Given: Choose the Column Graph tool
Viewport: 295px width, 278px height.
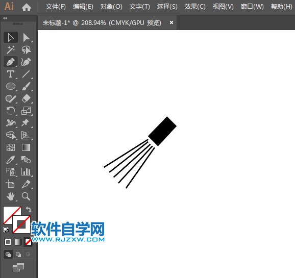Looking at the screenshot, I should pos(26,172).
